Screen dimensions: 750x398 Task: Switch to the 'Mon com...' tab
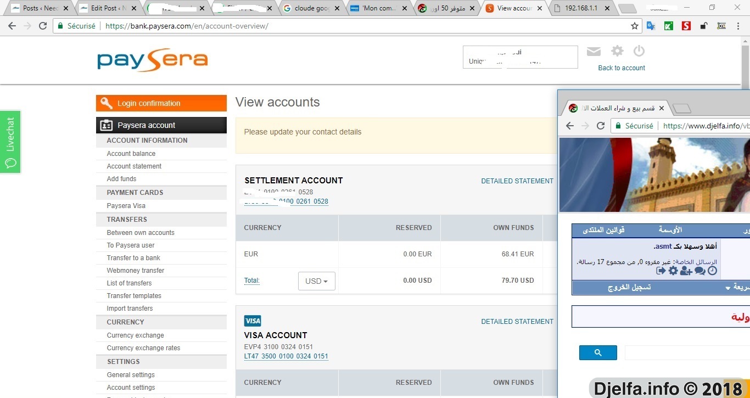click(x=379, y=8)
